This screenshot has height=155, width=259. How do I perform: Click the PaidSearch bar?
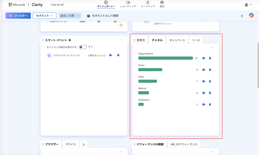coord(141,104)
